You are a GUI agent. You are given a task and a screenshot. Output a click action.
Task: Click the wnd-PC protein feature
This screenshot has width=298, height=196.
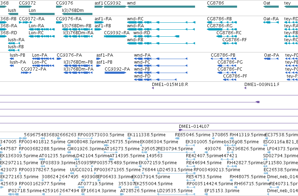click(x=161, y=66)
